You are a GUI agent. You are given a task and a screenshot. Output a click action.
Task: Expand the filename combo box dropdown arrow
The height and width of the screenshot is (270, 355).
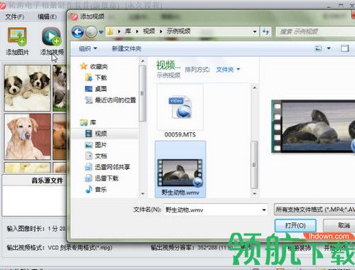coord(264,210)
